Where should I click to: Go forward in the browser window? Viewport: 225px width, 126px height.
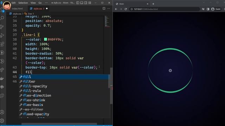click(121, 9)
